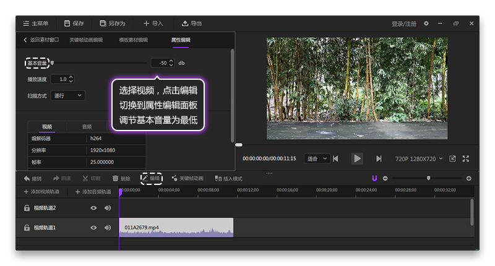Screen dimensions: 495x266
Task: Unlock 视频轨道1 with the lock icon
Action: click(x=27, y=228)
